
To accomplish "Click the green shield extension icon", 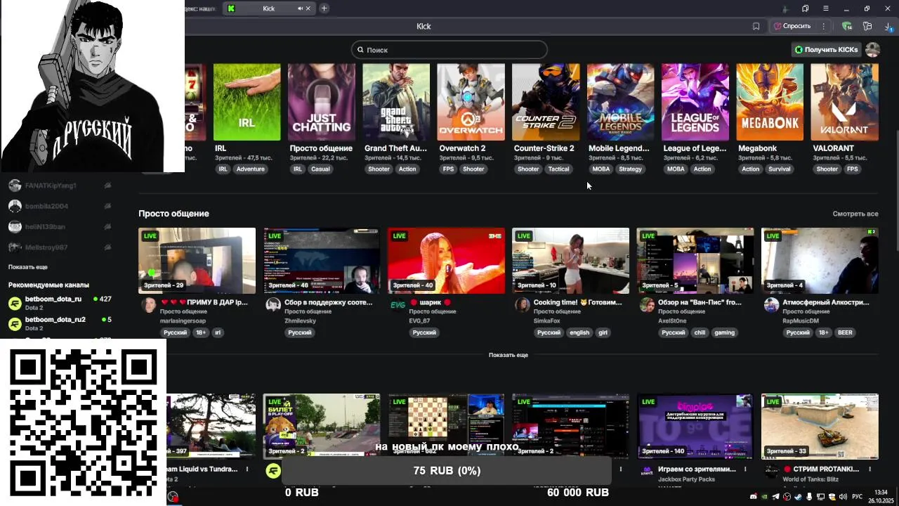I will [847, 26].
